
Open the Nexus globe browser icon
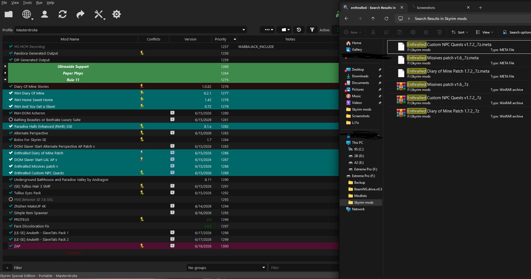coord(27,14)
